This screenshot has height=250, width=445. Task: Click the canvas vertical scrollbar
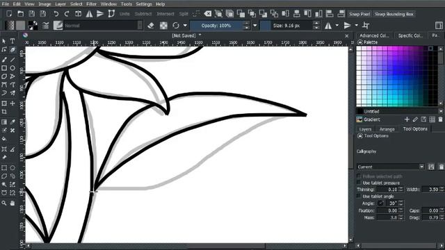coord(351,144)
